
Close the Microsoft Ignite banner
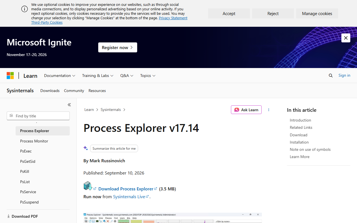(x=346, y=38)
